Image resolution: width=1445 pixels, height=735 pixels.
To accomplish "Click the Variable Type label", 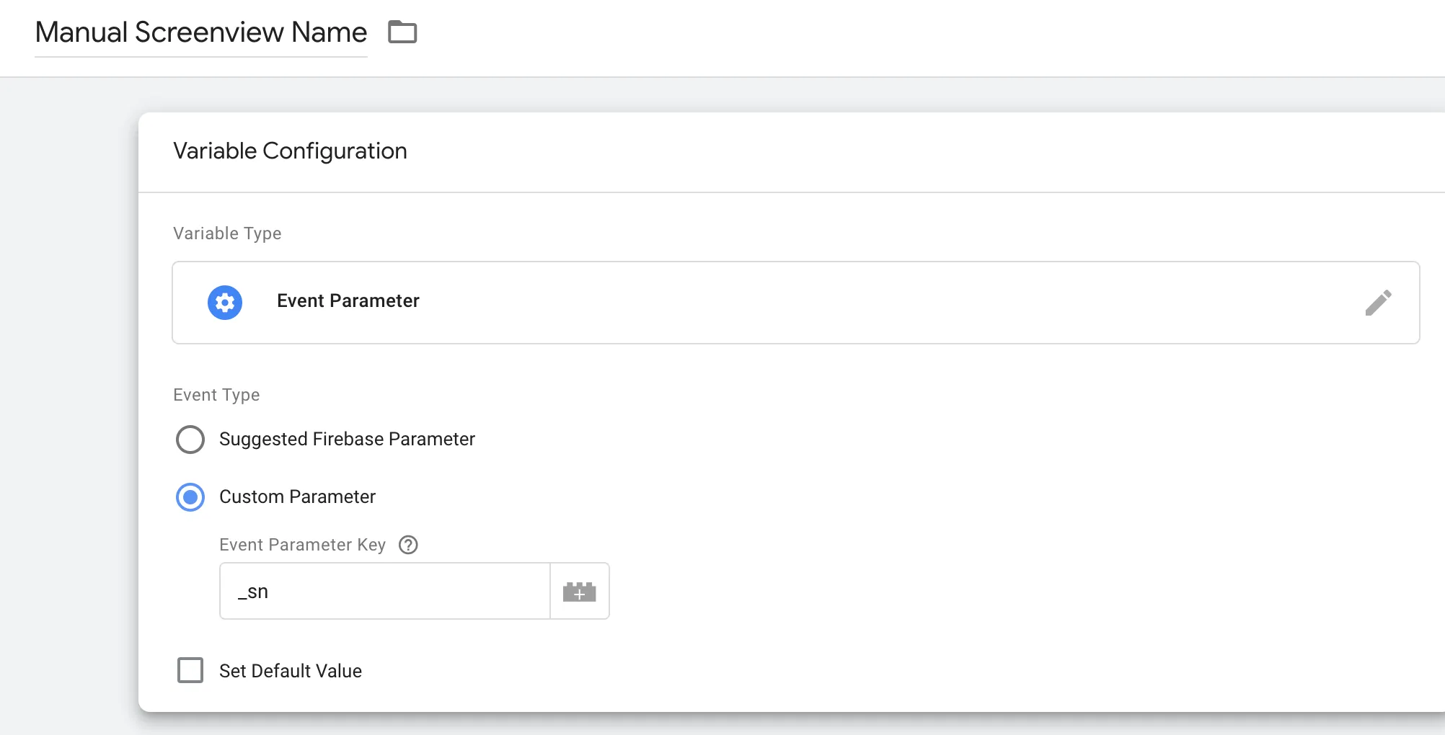I will click(x=227, y=233).
